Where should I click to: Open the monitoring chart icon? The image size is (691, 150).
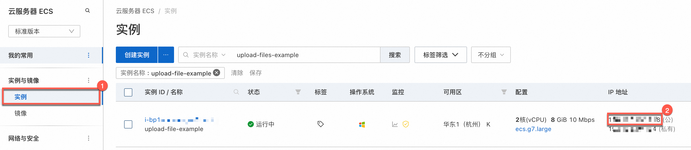click(x=395, y=124)
